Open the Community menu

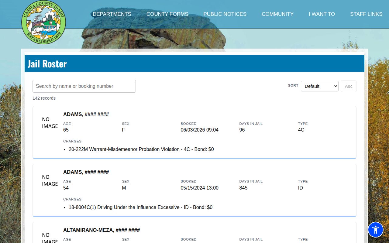click(x=277, y=14)
